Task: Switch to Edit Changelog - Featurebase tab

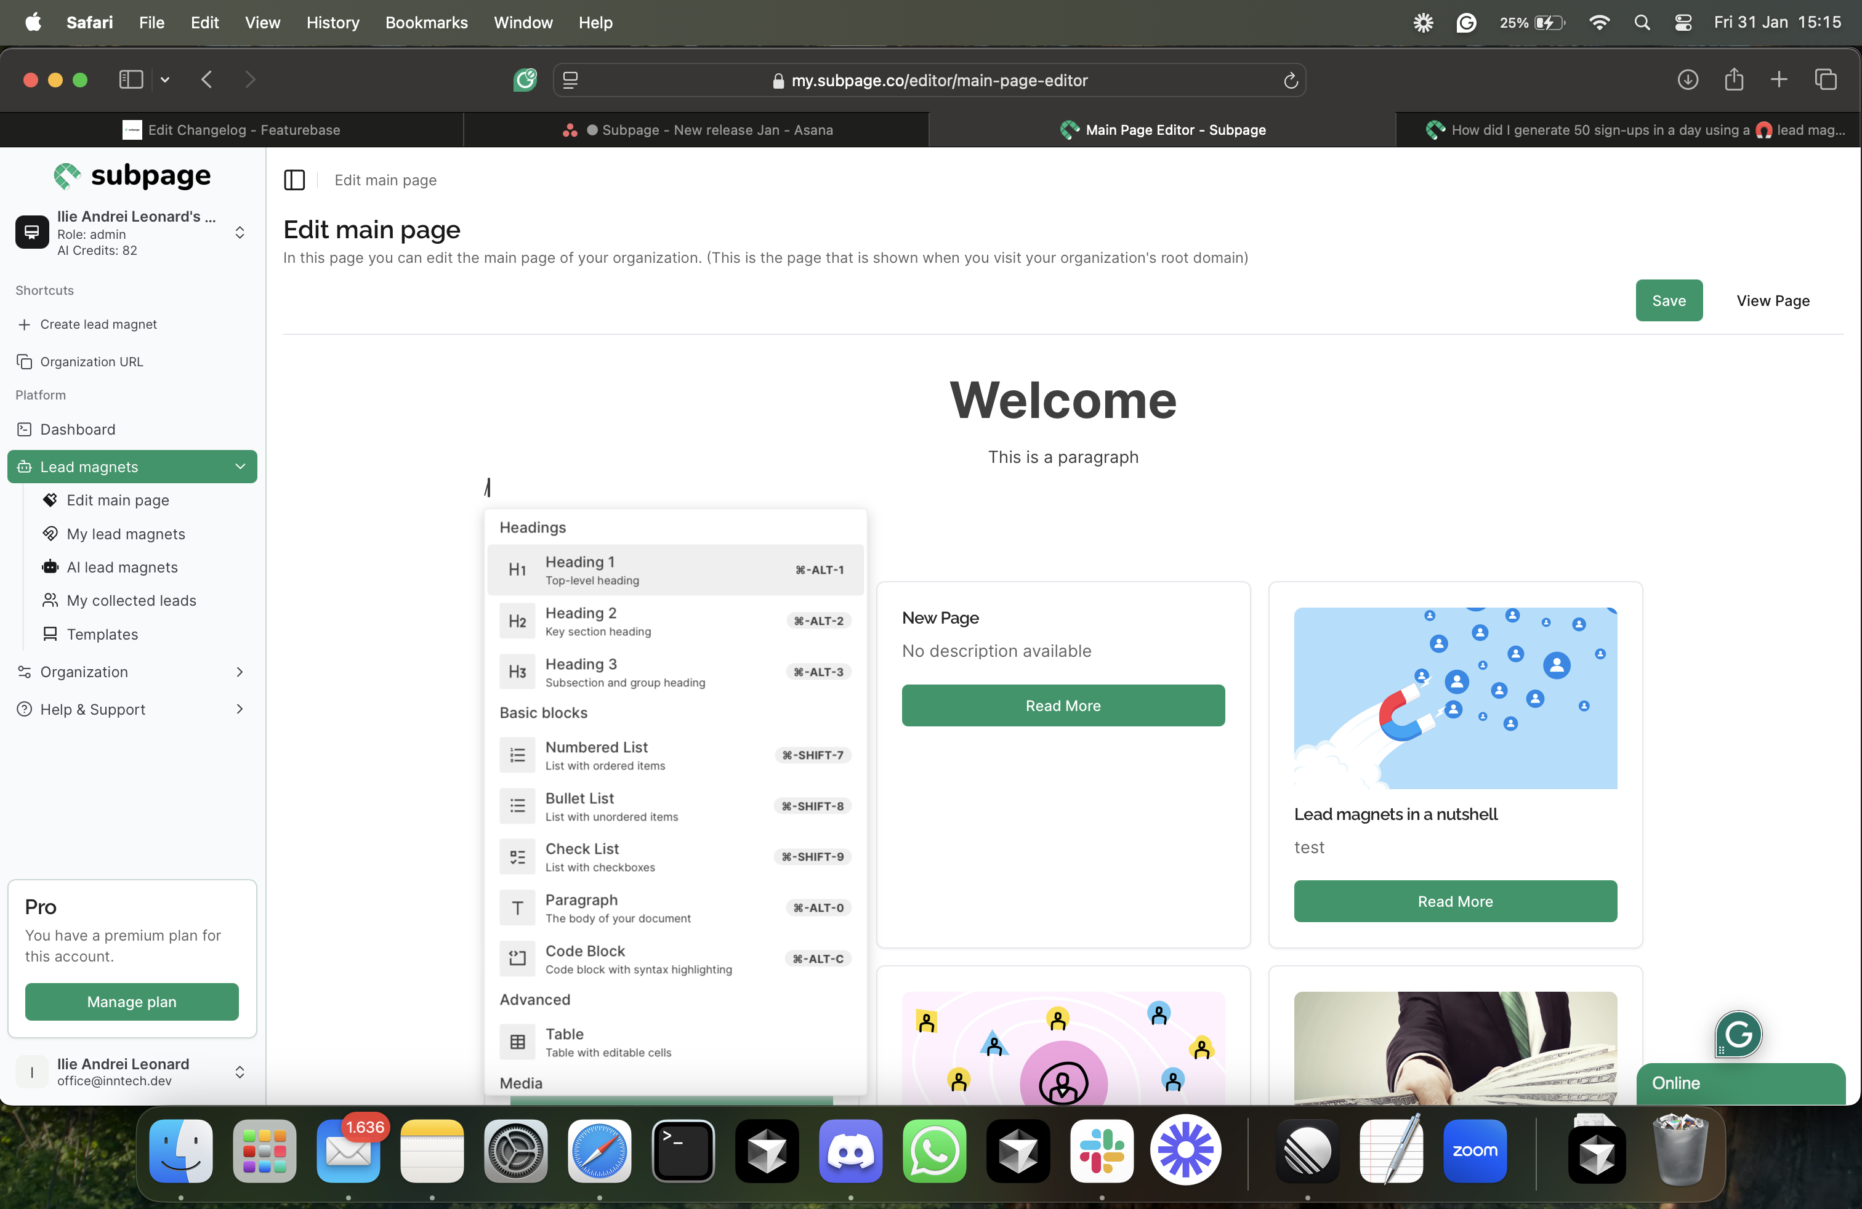Action: coord(232,130)
